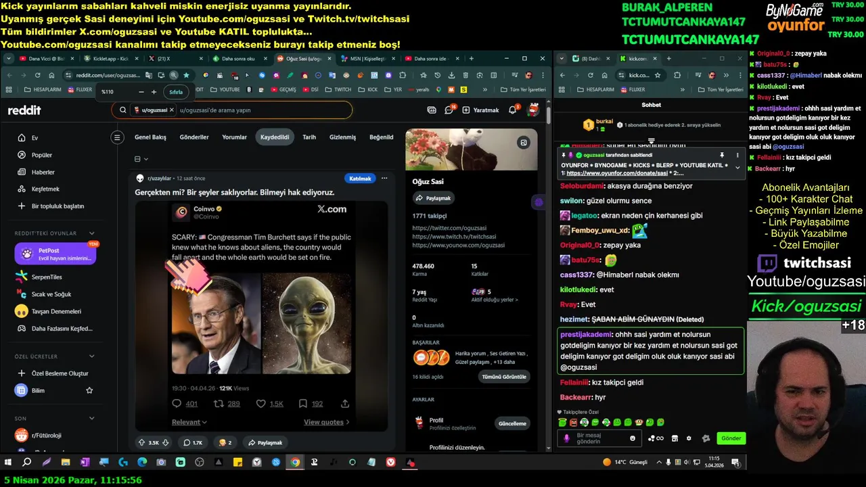Screen dimensions: 866x487
Task: Open pinned message options in Kick
Action: (737, 156)
